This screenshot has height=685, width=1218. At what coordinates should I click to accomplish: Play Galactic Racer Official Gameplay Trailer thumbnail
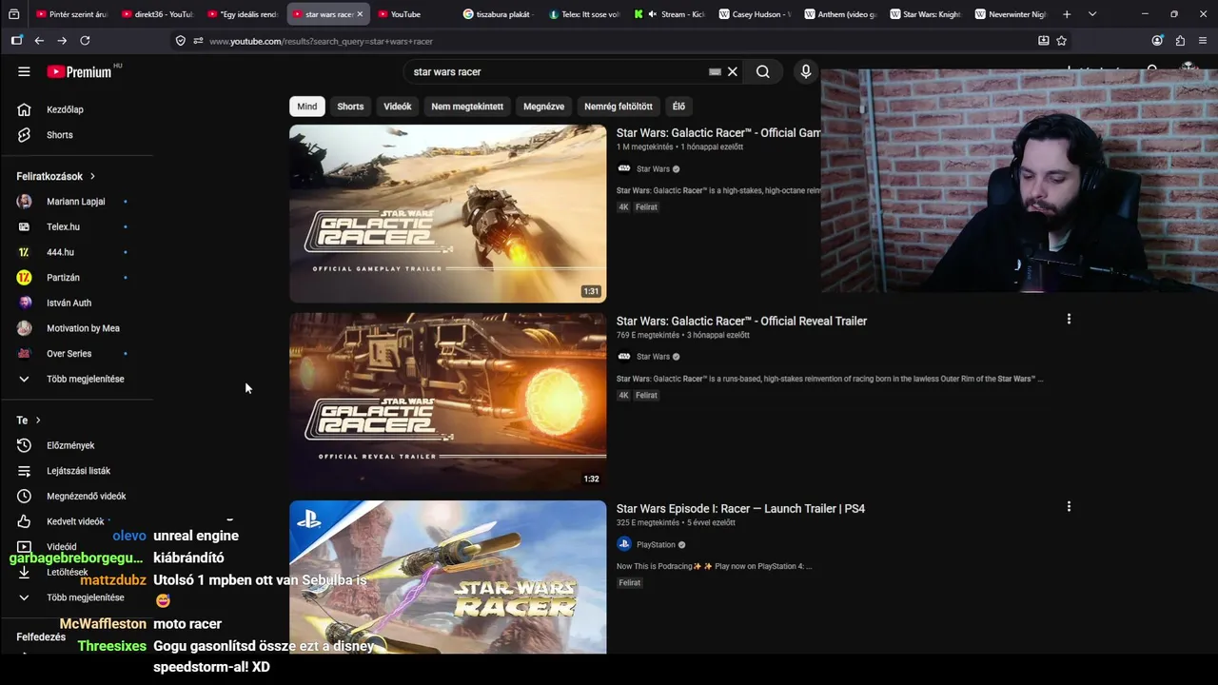tap(447, 213)
